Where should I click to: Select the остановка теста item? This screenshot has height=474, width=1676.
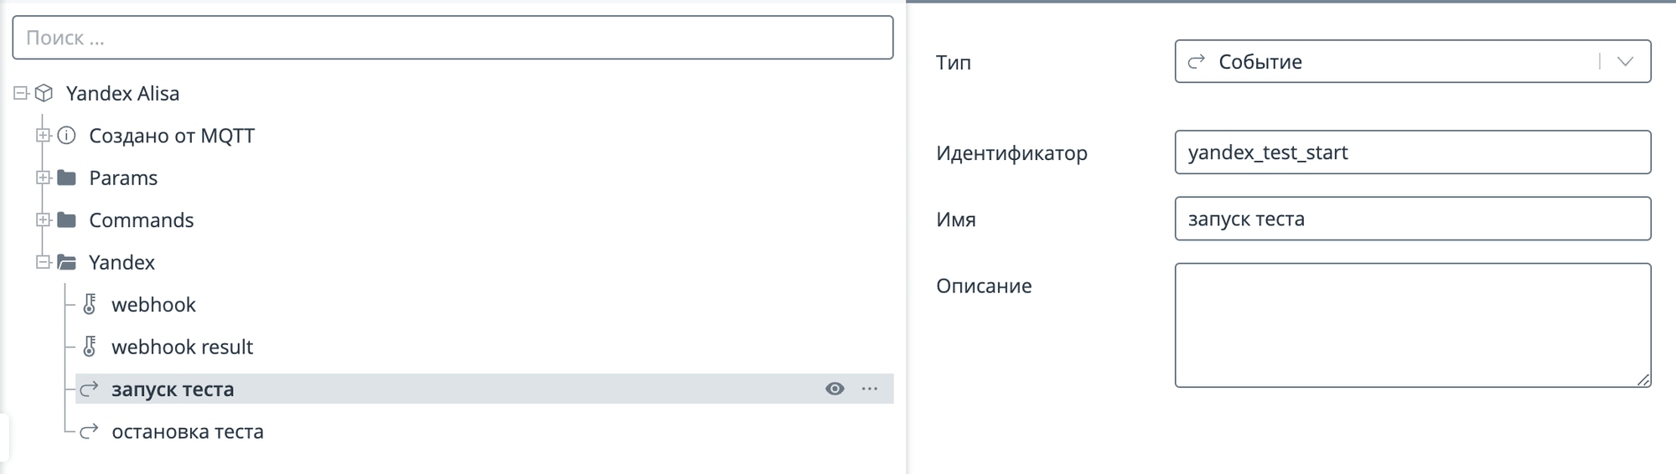pyautogui.click(x=188, y=431)
